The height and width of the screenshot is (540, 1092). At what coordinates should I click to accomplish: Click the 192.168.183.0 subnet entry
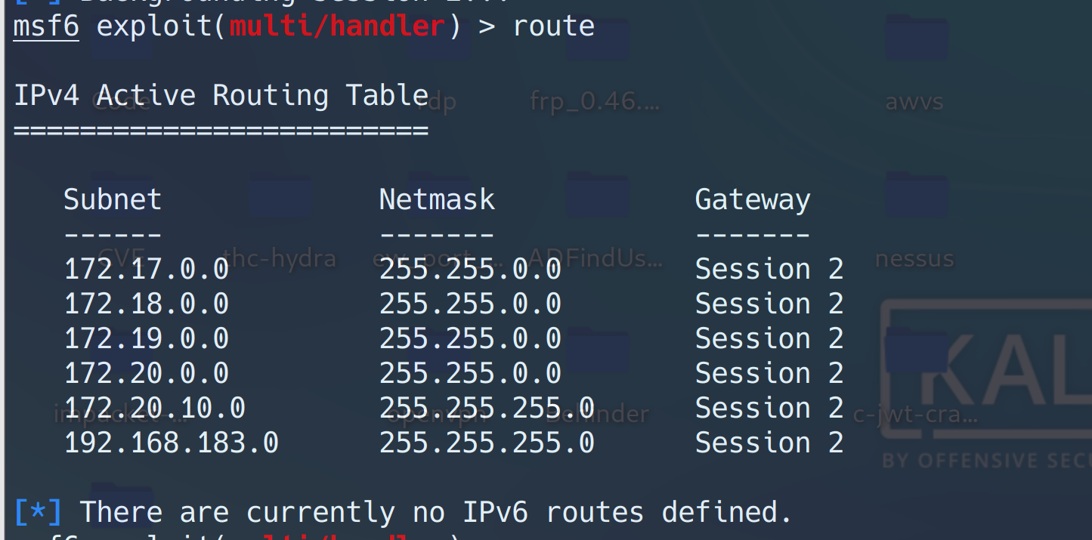172,443
